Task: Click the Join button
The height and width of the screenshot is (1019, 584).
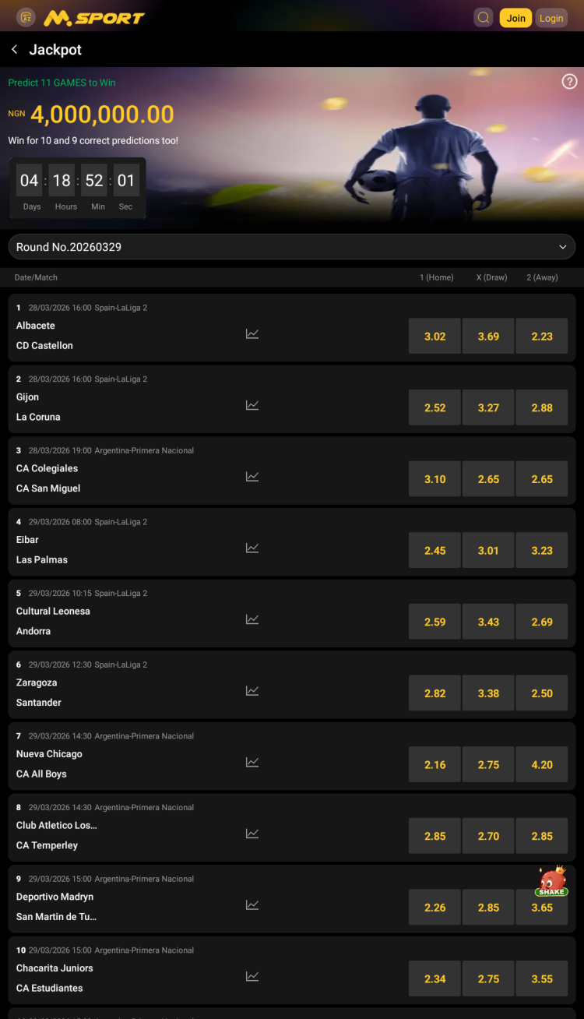Action: [515, 18]
